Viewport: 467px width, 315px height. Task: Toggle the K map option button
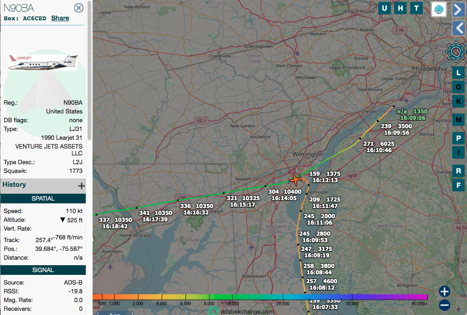coord(458,101)
